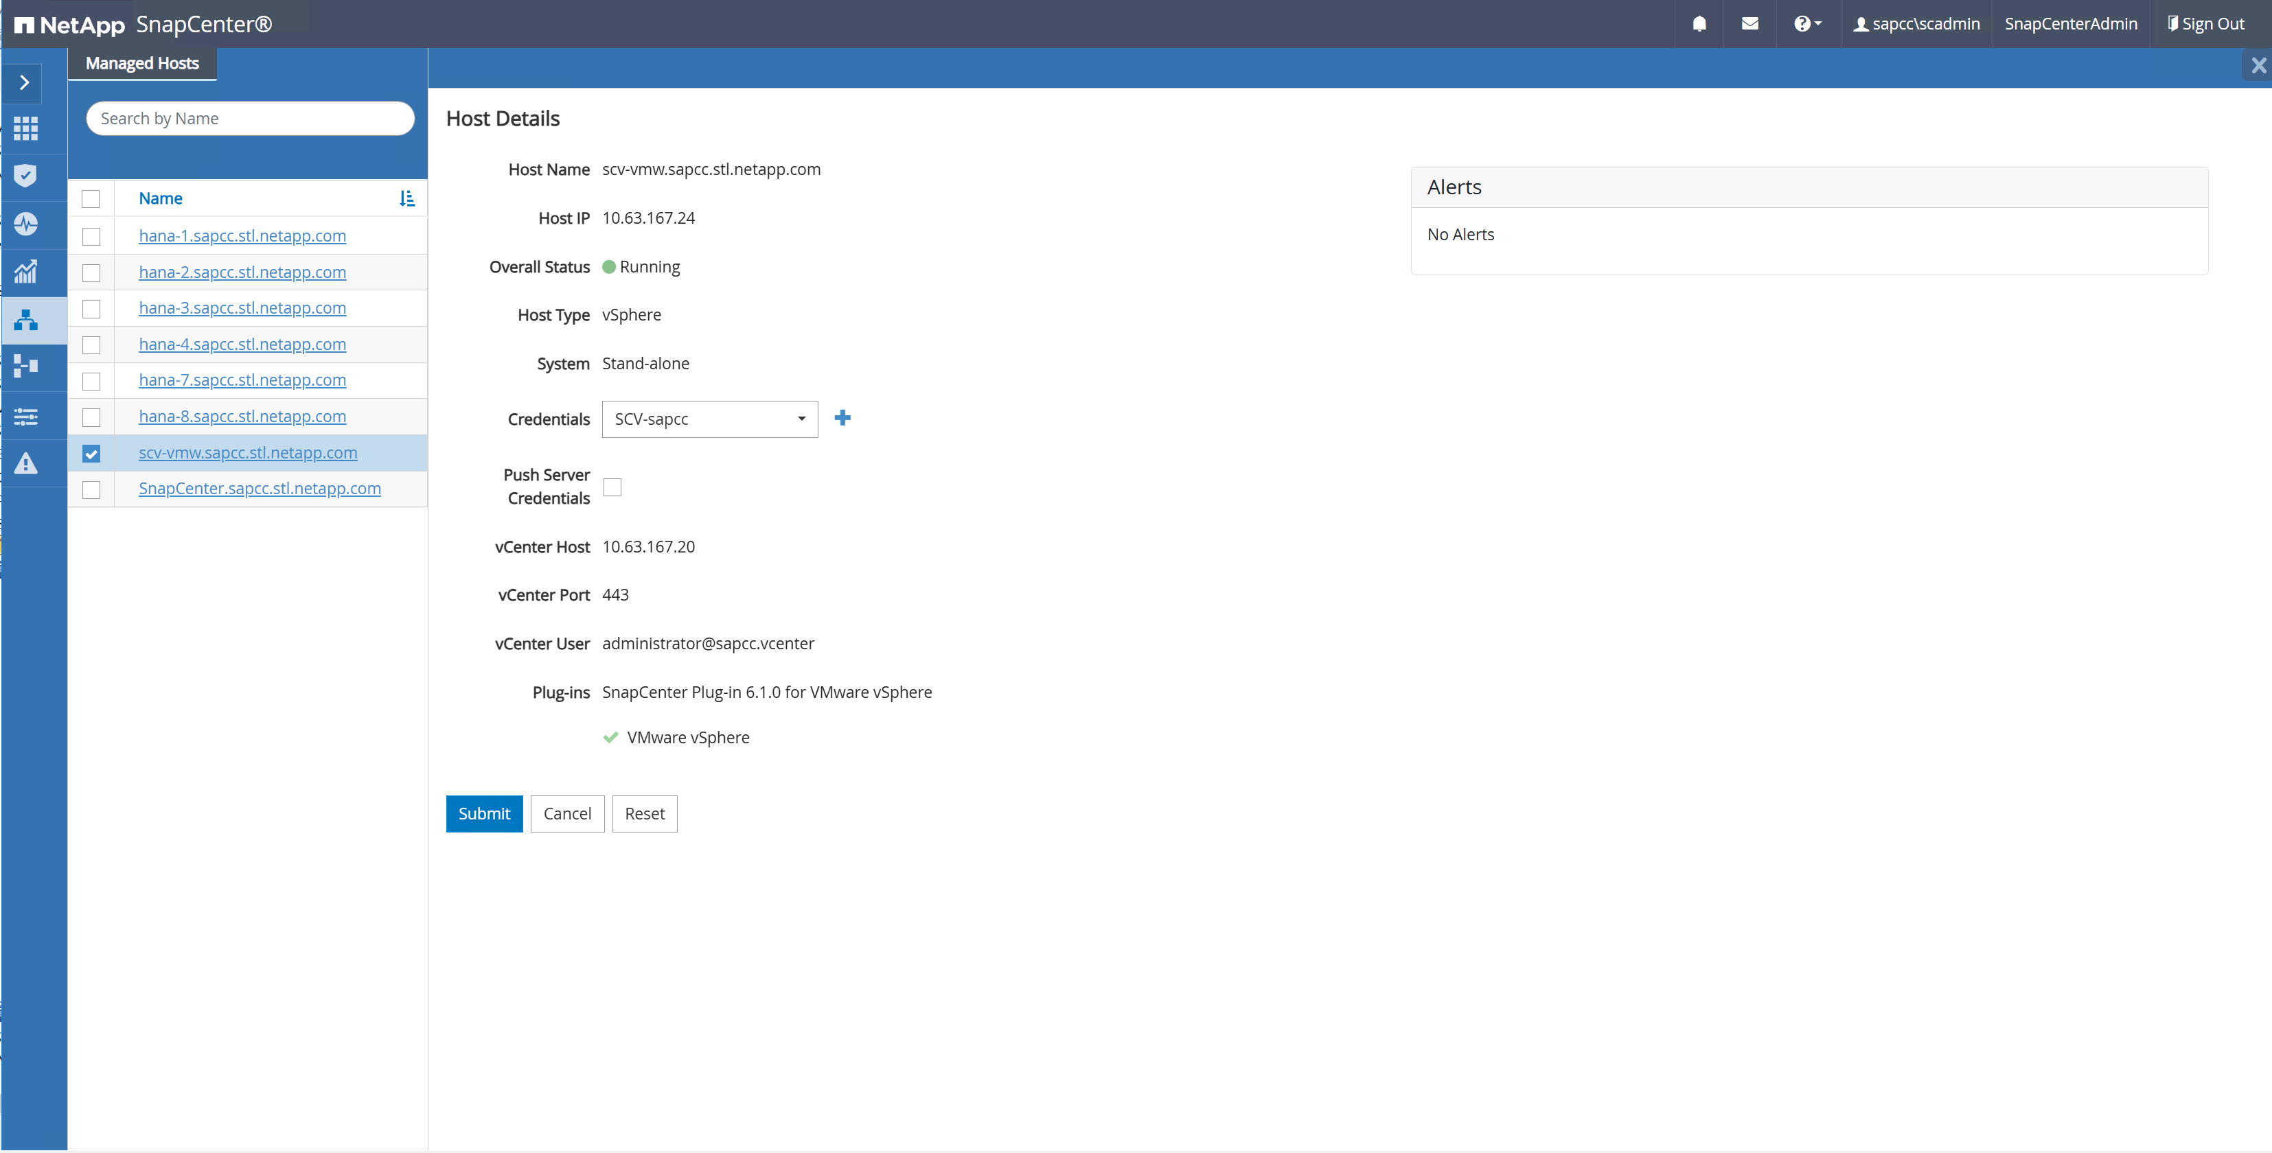The image size is (2272, 1153).
Task: Open the SnapCenterAdmin role menu
Action: [2070, 24]
